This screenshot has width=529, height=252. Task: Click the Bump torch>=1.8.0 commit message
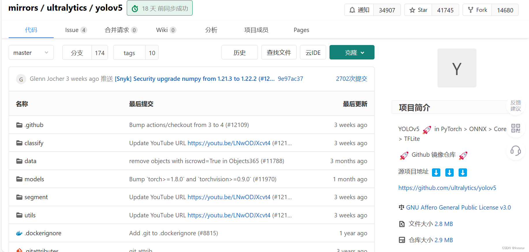tap(203, 179)
